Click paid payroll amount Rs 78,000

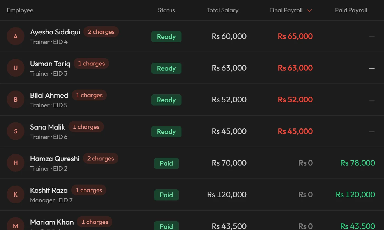358,163
